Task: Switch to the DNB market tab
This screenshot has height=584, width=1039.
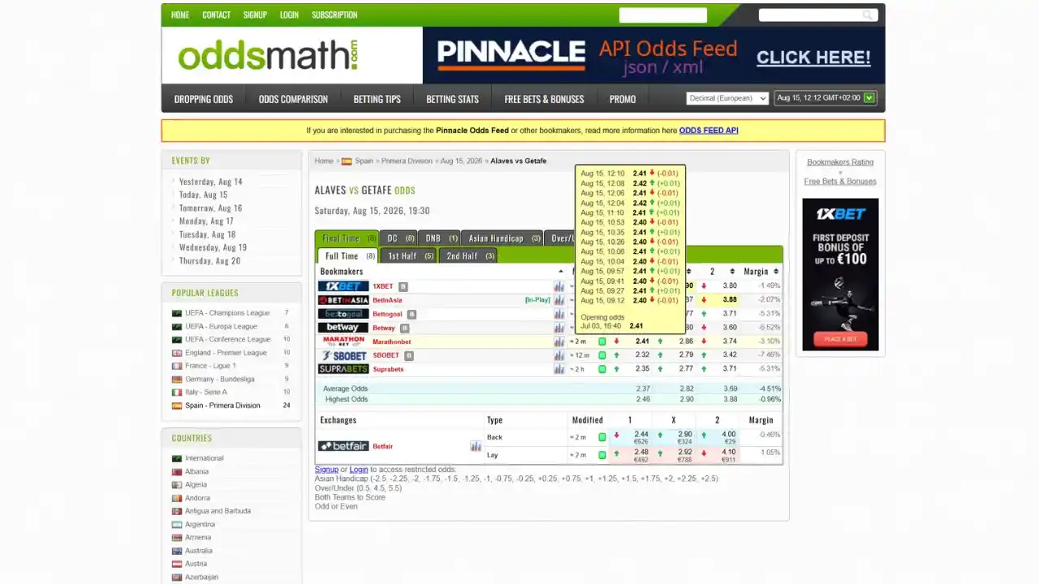Action: click(440, 238)
